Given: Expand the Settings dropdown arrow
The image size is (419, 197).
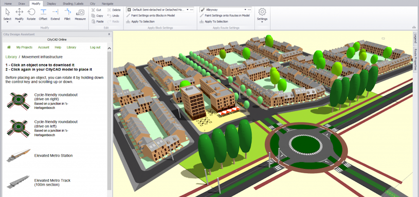Looking at the screenshot, I should pyautogui.click(x=262, y=22).
